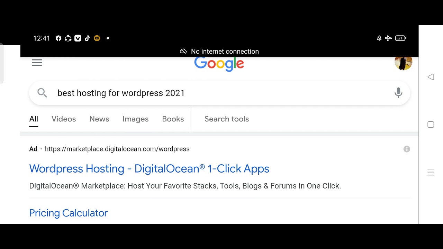Image resolution: width=443 pixels, height=249 pixels.
Task: Open Wordpress Hosting DigitalOcean ad link
Action: [x=149, y=169]
